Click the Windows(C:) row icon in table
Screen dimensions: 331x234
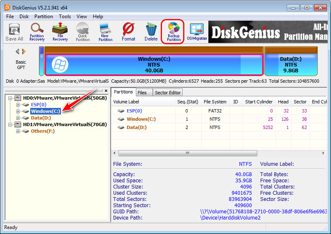121,119
